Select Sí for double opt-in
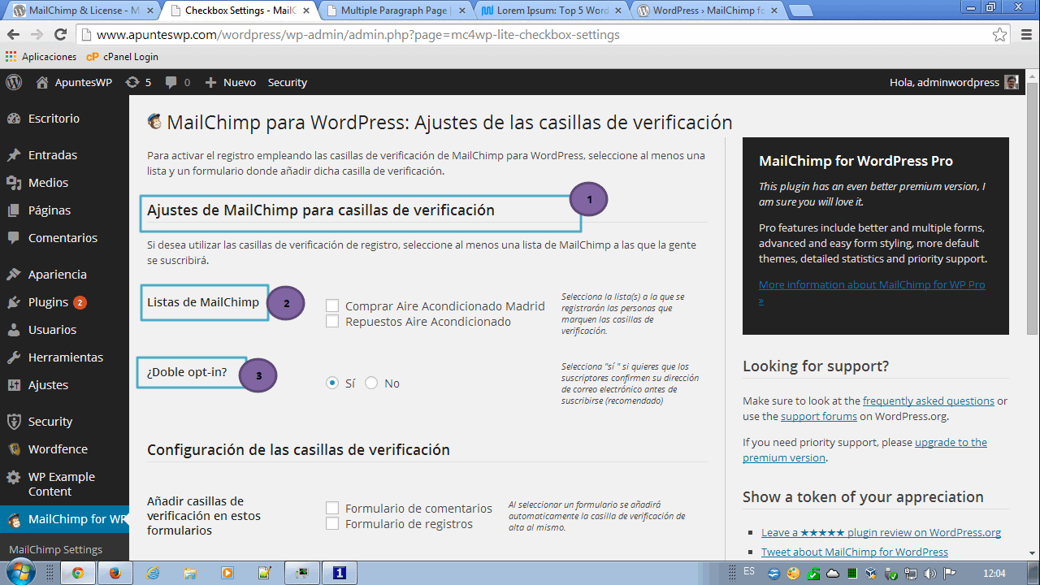Image resolution: width=1040 pixels, height=585 pixels. pyautogui.click(x=332, y=383)
